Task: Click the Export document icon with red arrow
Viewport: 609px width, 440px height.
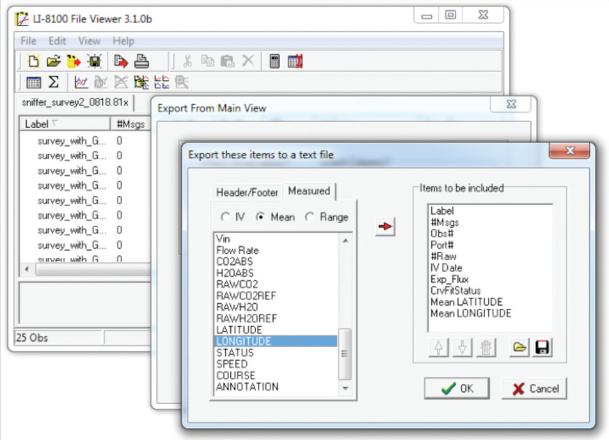Action: pyautogui.click(x=121, y=61)
